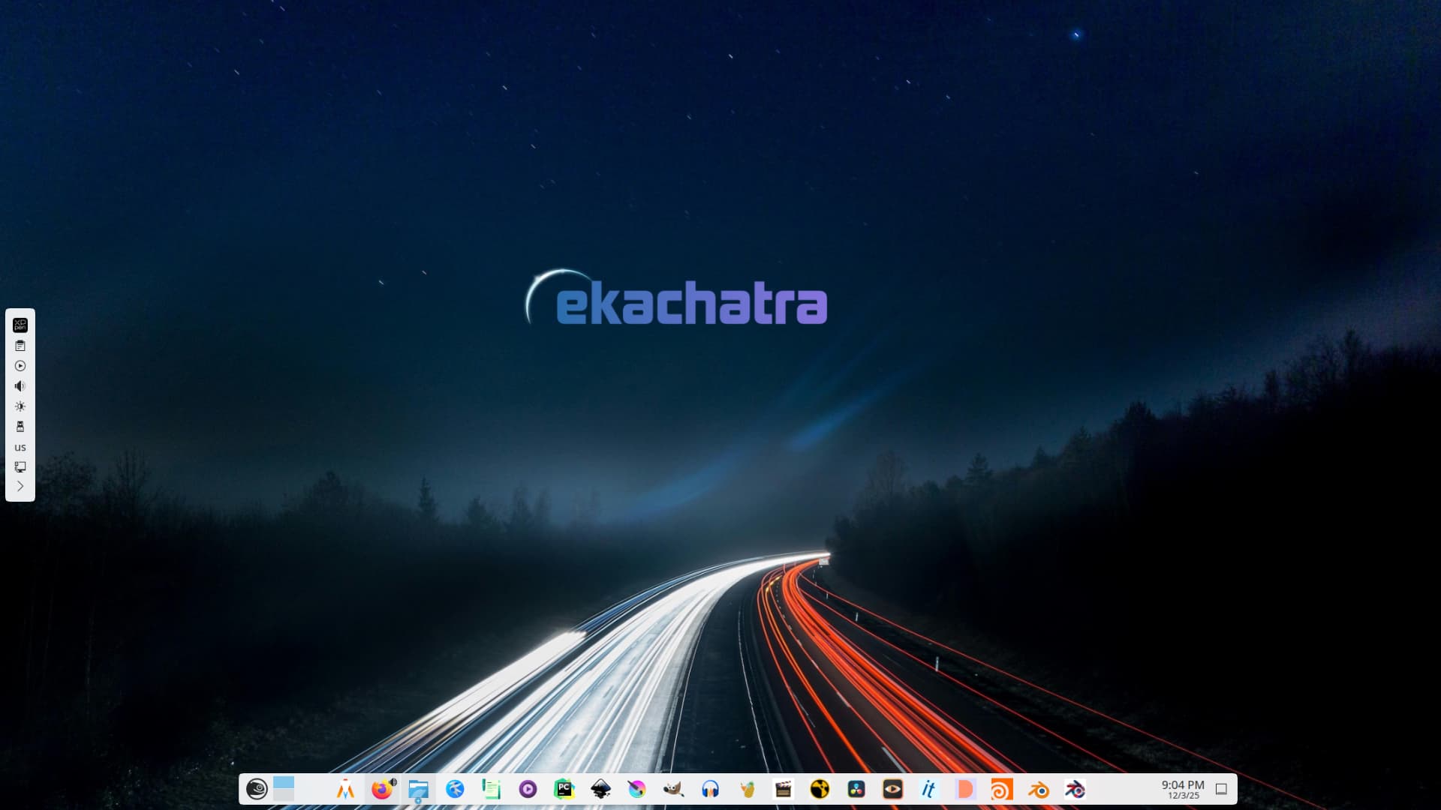Open DaVinci Resolve from the taskbar
This screenshot has height=810, width=1441.
pos(856,789)
